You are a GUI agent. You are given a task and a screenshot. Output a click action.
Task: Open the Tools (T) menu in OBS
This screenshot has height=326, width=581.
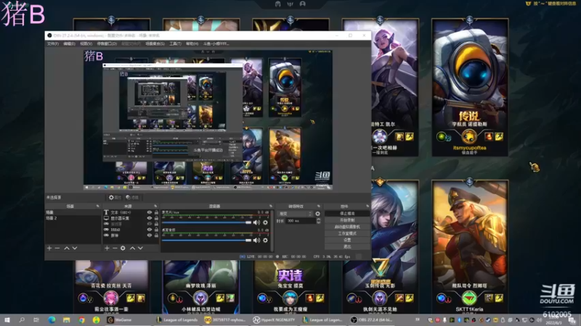point(175,43)
